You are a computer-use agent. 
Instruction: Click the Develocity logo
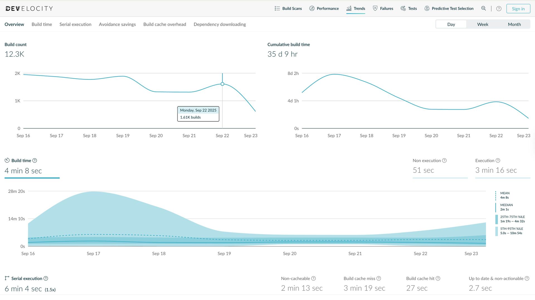[29, 9]
